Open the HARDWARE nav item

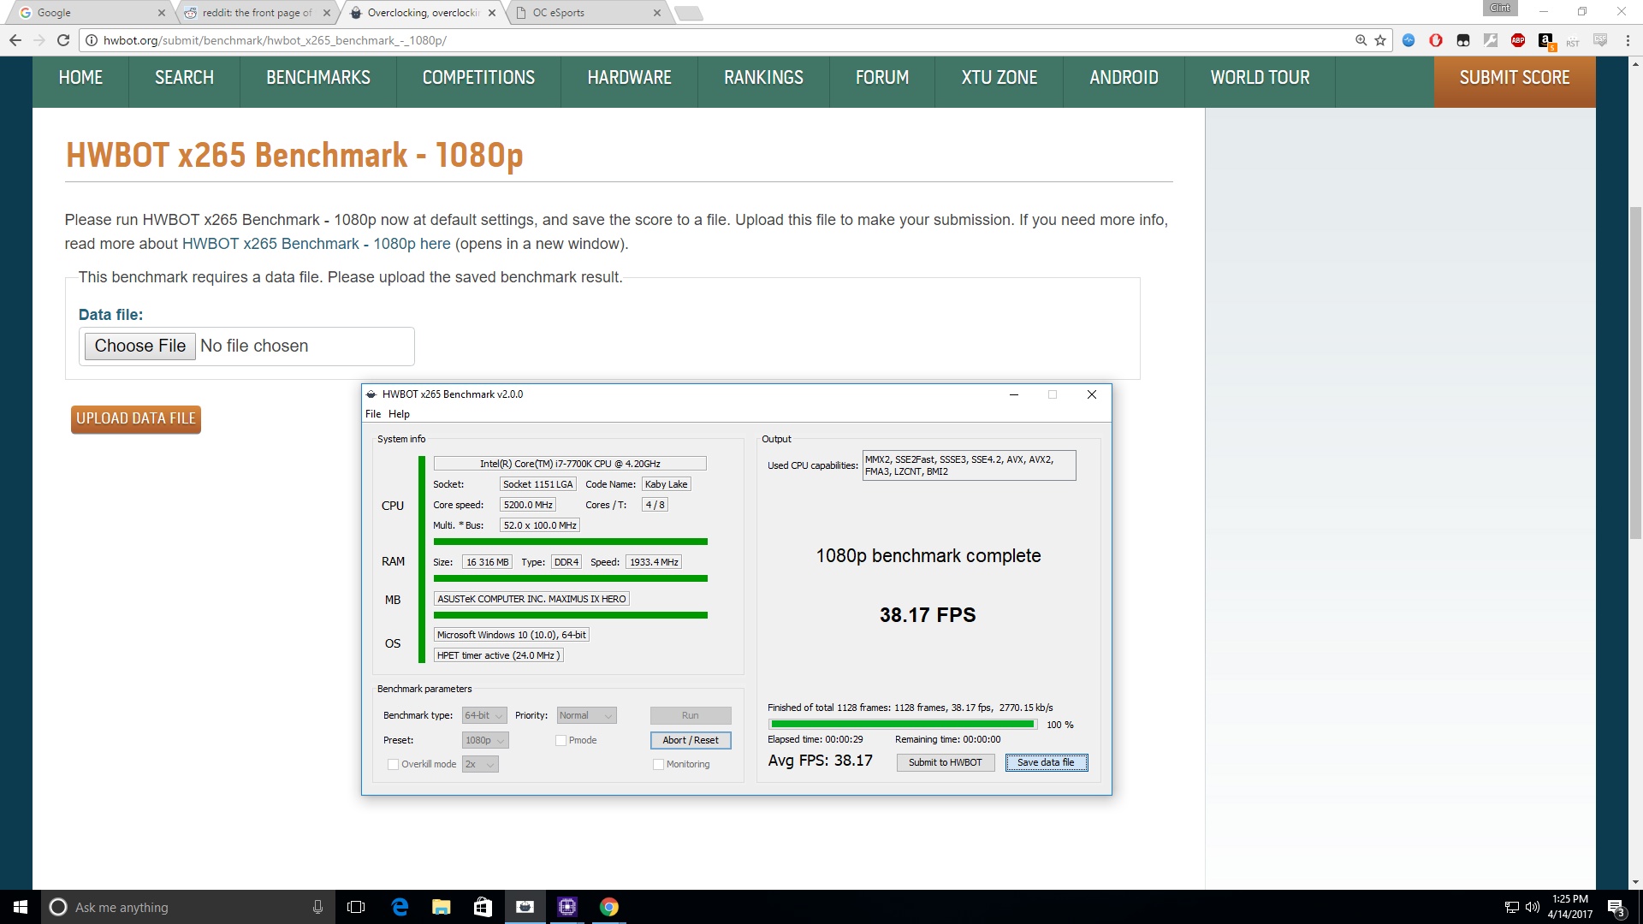click(x=629, y=78)
